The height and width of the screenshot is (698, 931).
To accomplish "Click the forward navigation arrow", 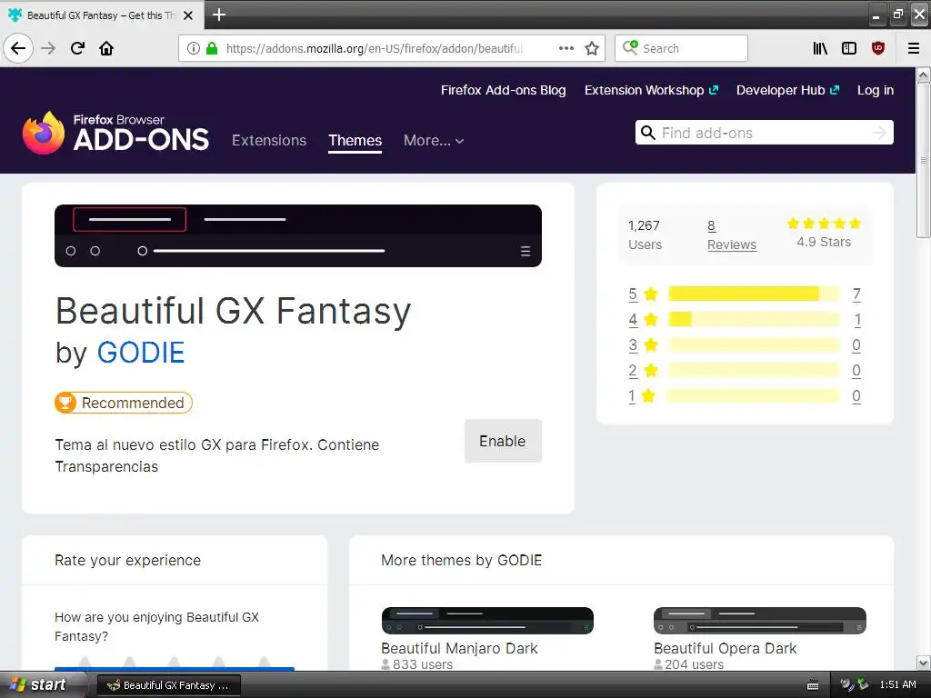I will click(x=48, y=48).
